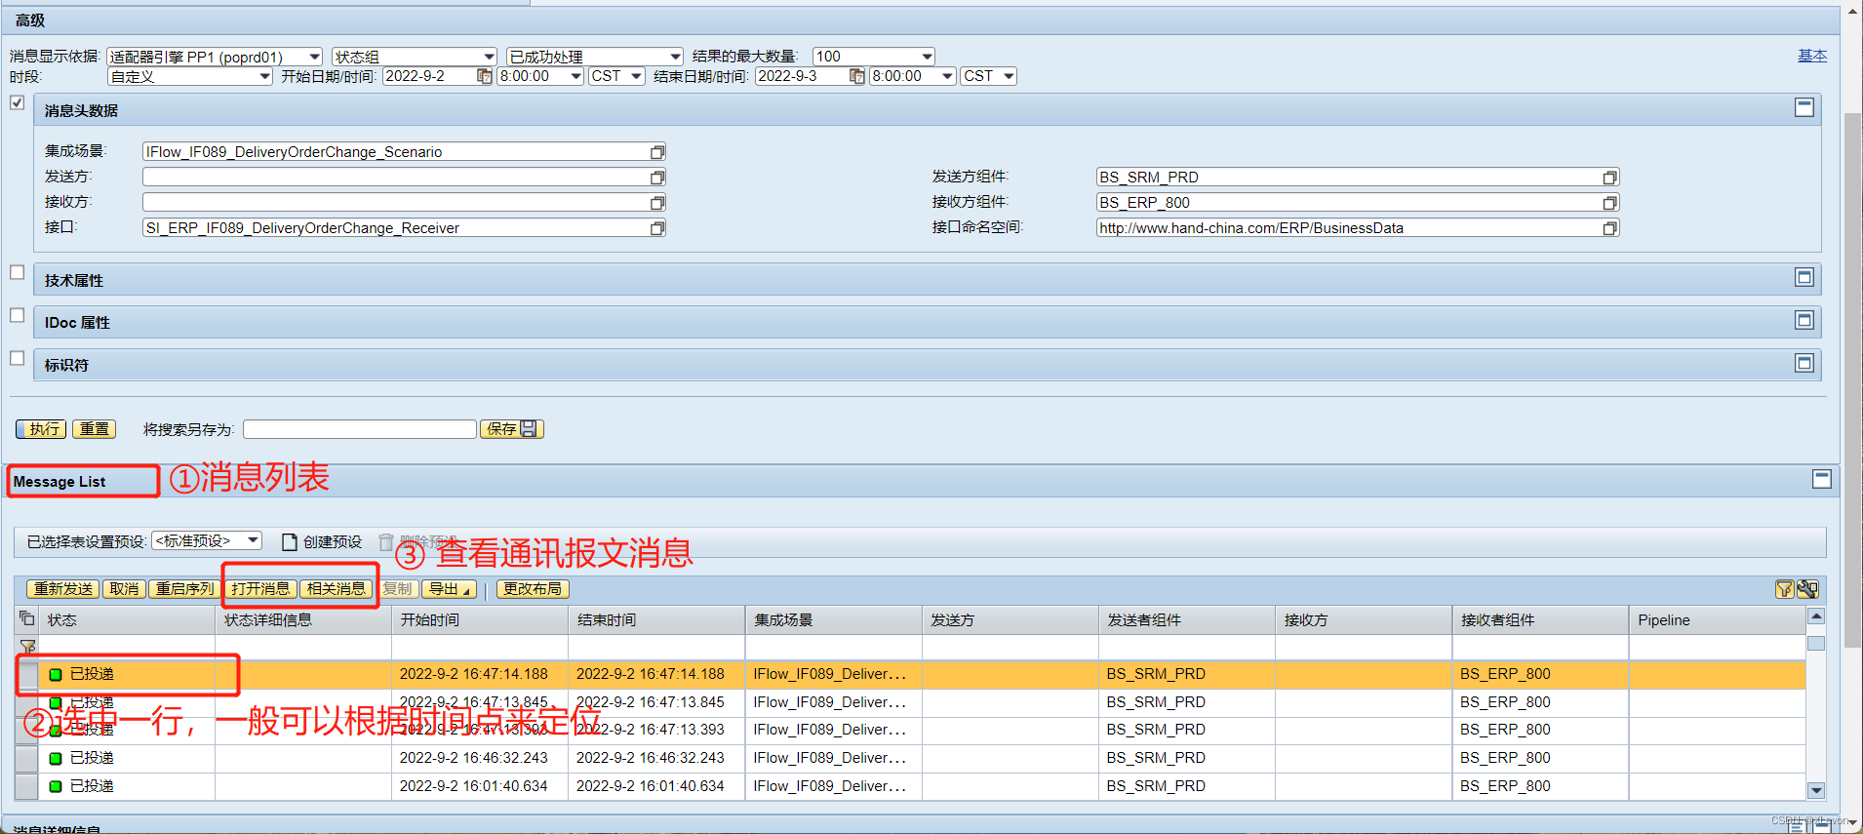
Task: Click 重置 button
Action: (95, 429)
